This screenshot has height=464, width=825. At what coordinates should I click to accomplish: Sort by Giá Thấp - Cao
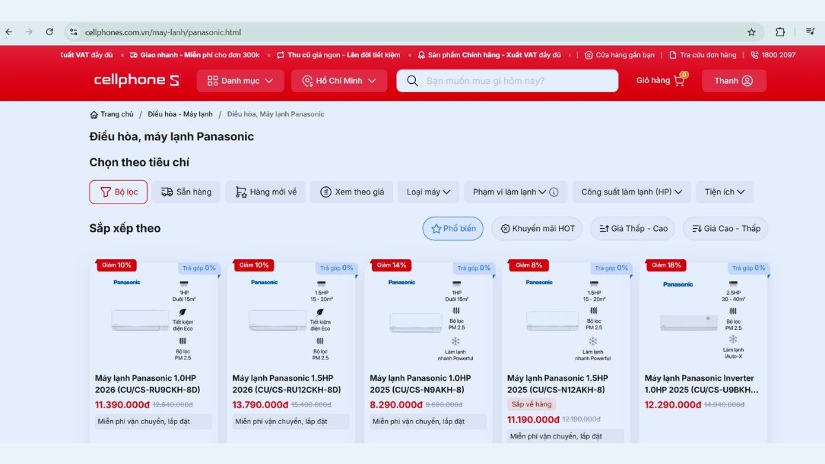click(632, 228)
